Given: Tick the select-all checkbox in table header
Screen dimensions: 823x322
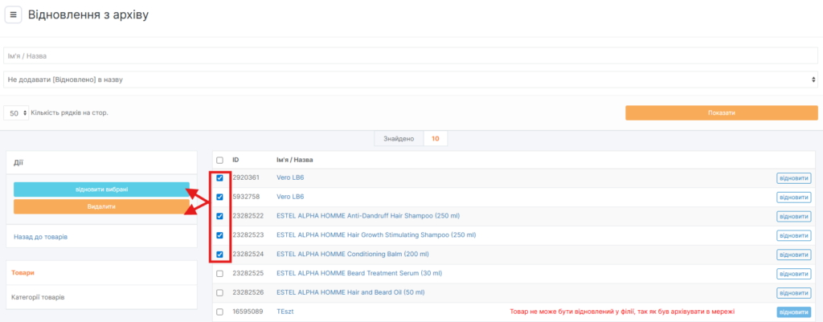Looking at the screenshot, I should pos(220,160).
